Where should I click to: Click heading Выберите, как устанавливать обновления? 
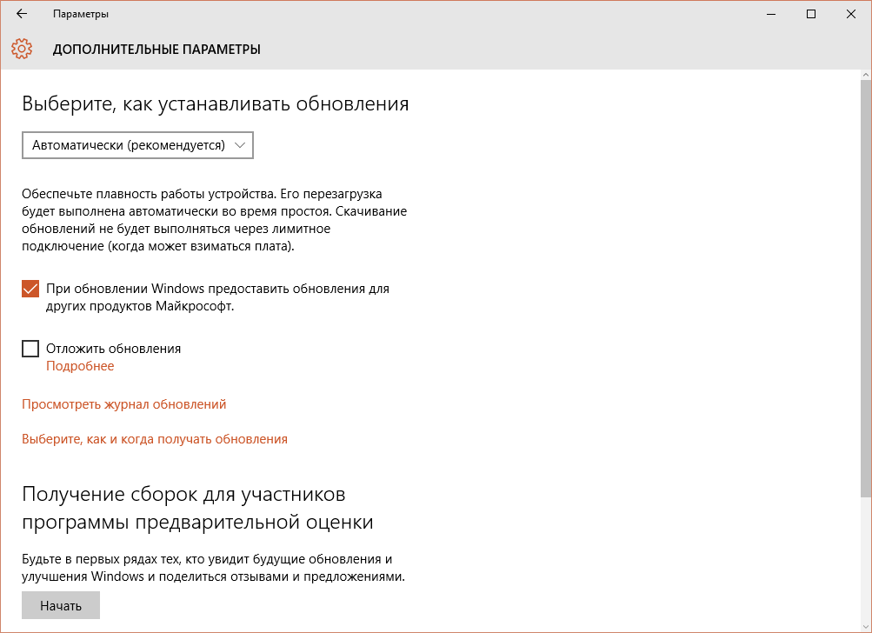tap(216, 104)
